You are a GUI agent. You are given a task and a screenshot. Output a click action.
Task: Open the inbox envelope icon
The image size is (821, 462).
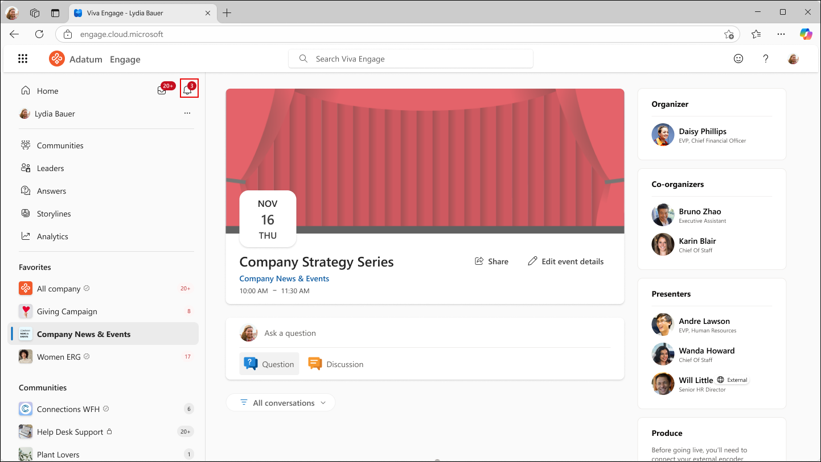[x=162, y=90]
